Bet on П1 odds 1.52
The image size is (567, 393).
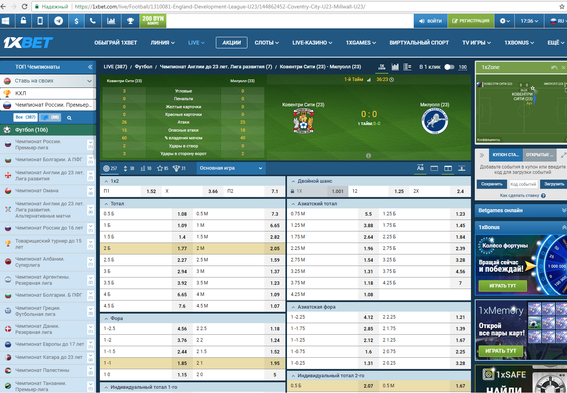pyautogui.click(x=131, y=191)
